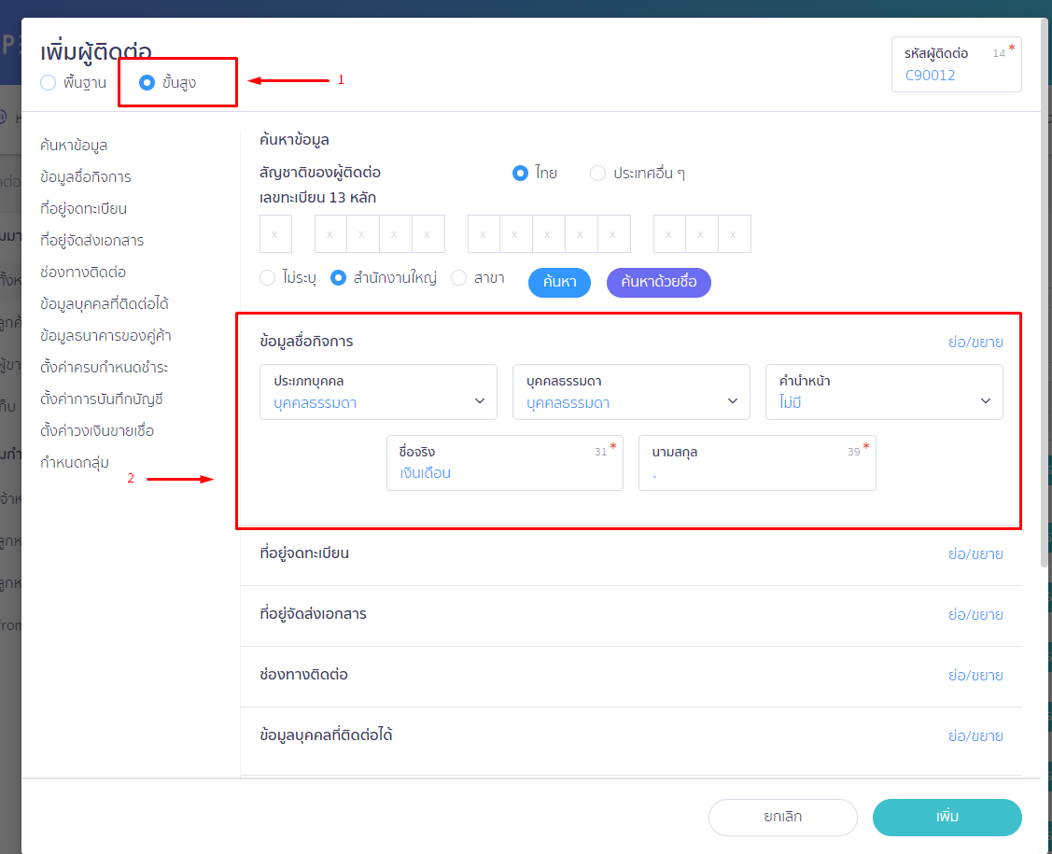Viewport: 1052px width, 854px height.
Task: Select the สาขา branch radio button
Action: click(x=458, y=278)
